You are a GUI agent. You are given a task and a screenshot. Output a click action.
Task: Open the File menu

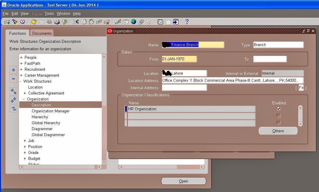point(6,14)
